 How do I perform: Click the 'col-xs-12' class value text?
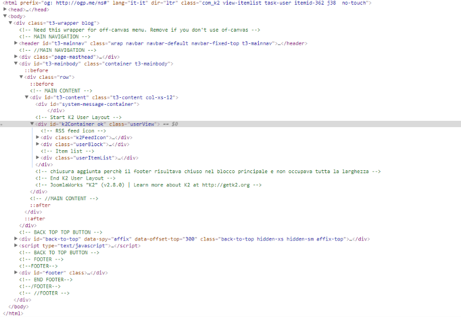pyautogui.click(x=160, y=97)
